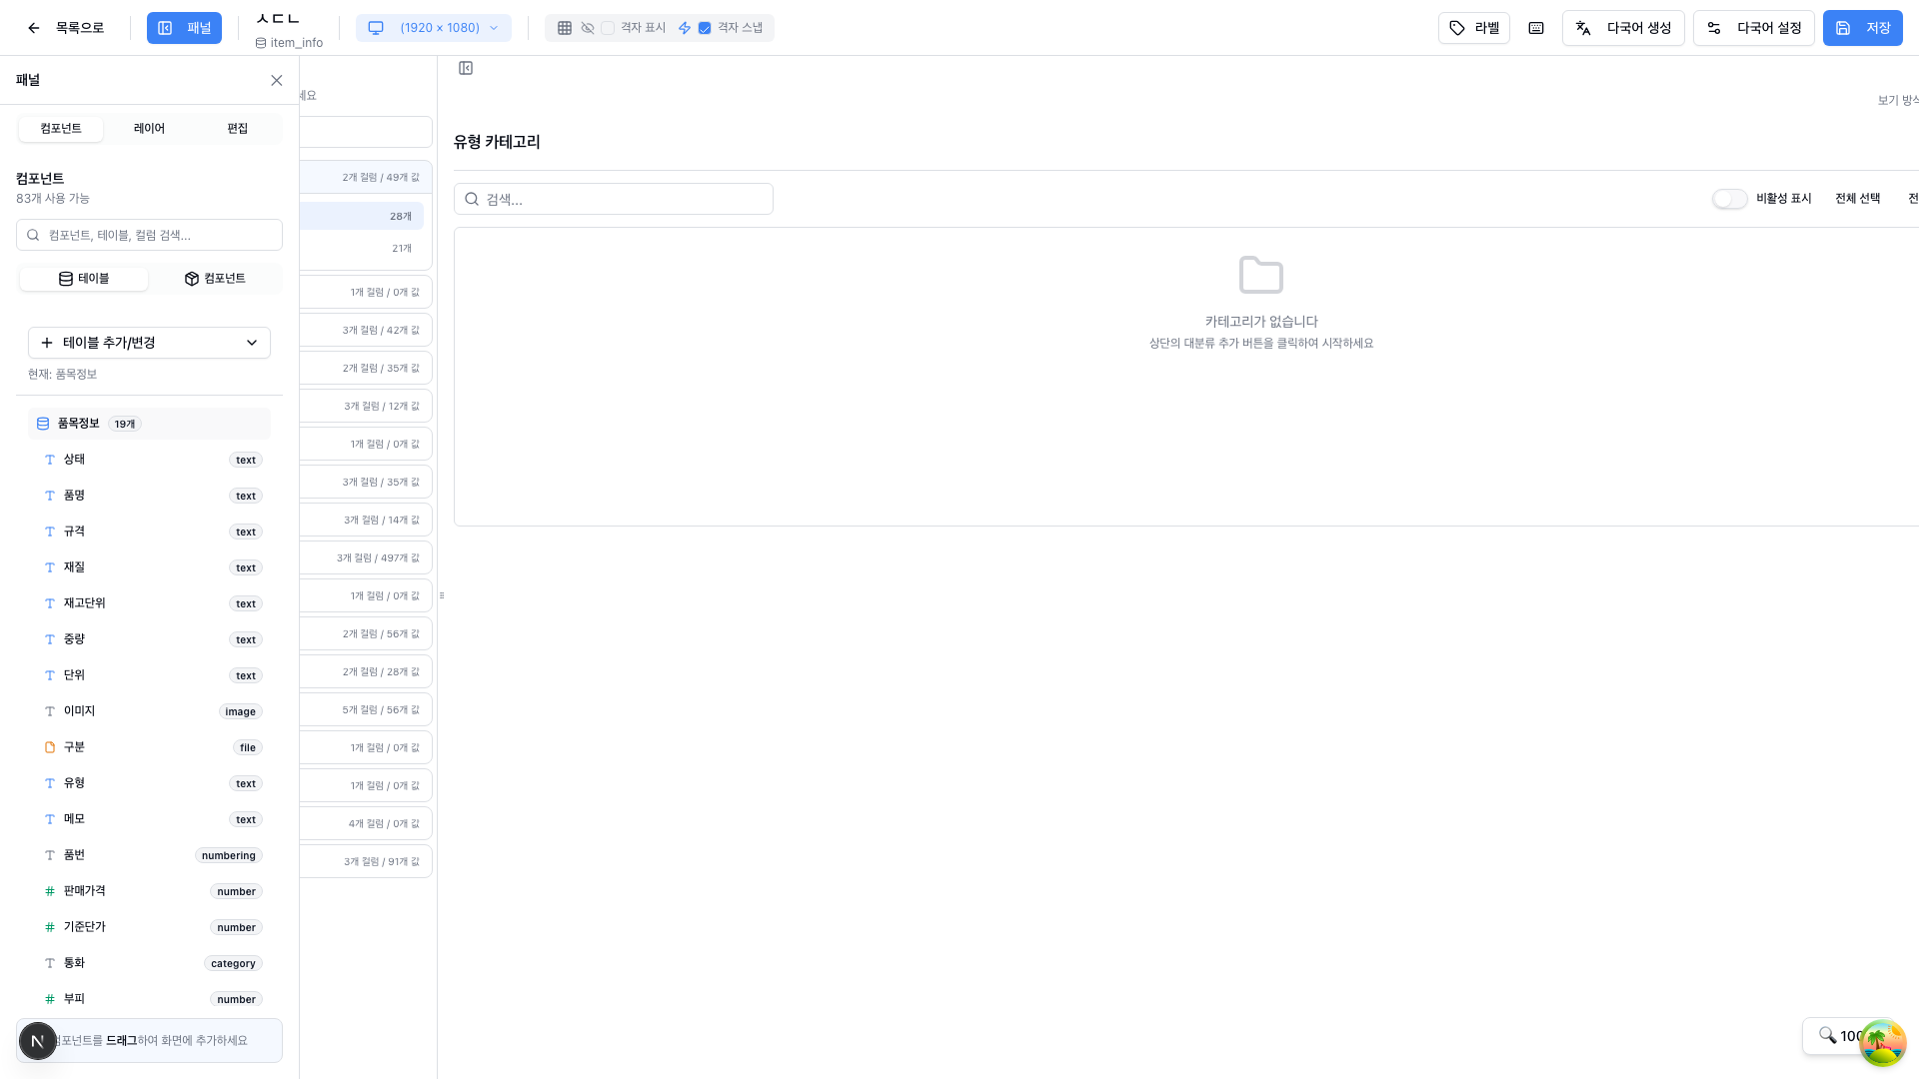Uncheck the 격자 스냅 checkbox
The image size is (1919, 1079).
click(x=705, y=28)
